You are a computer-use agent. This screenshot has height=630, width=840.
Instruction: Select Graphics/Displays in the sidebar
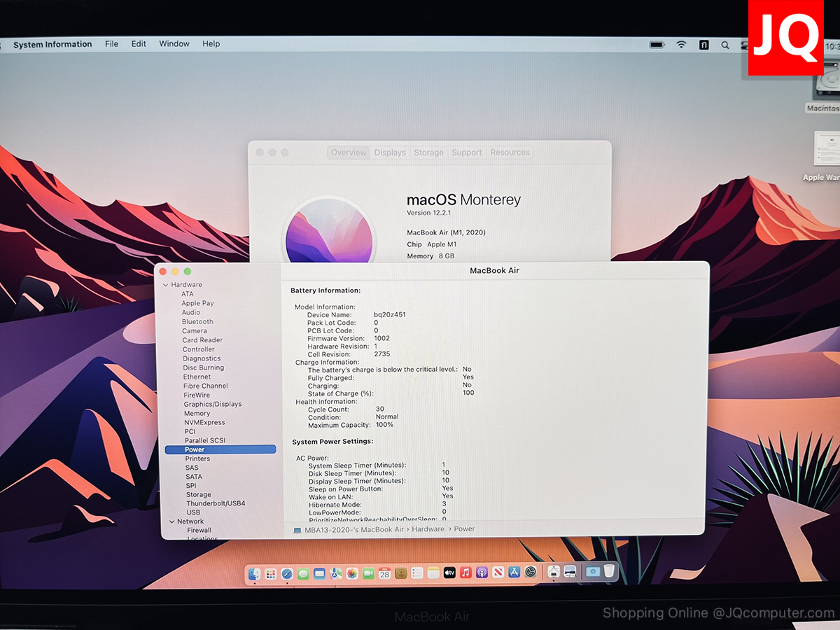click(213, 404)
